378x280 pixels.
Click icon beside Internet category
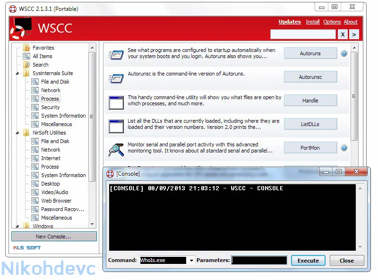pyautogui.click(x=35, y=158)
